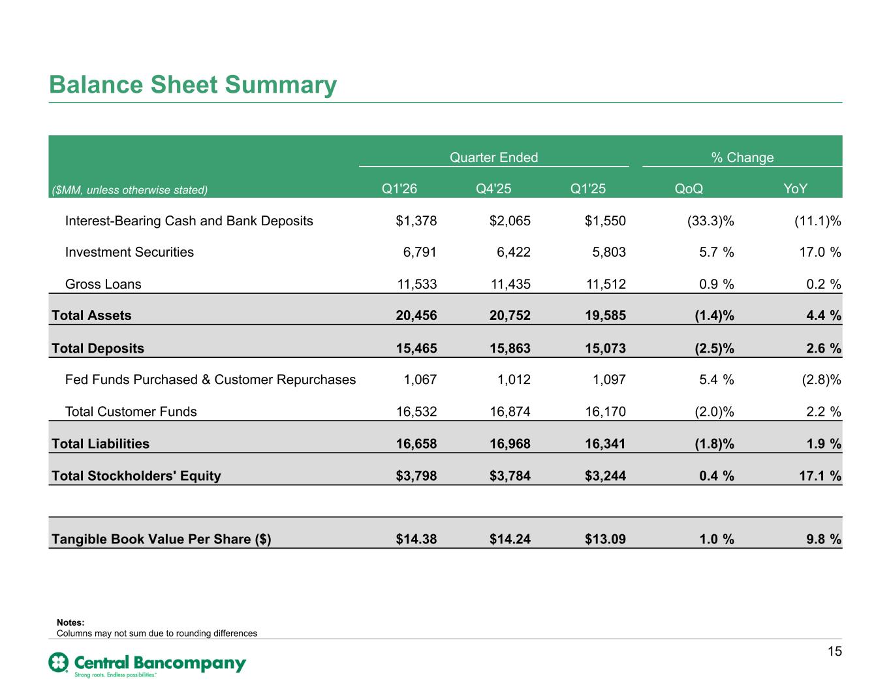891x689 pixels.
Task: Click the page number 15
Action: 835,651
